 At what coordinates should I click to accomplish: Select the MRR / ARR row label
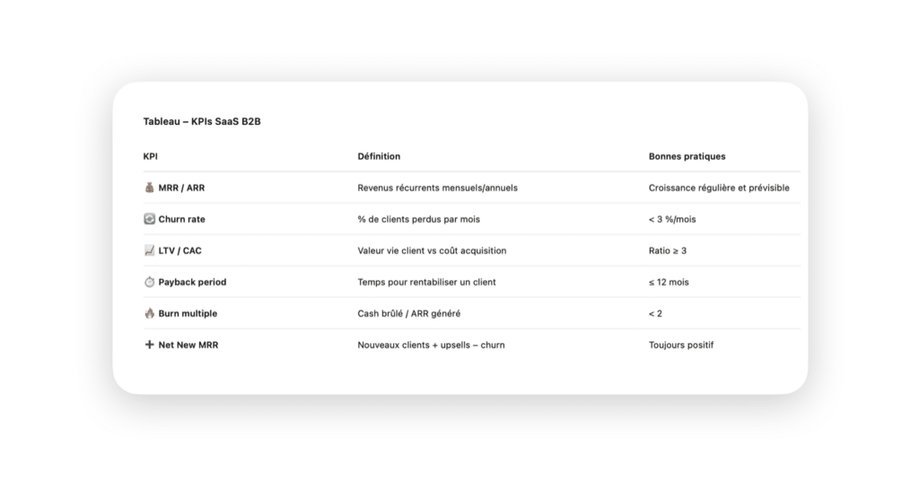(181, 188)
